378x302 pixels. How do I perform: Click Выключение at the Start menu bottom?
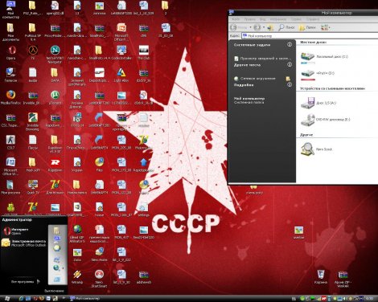[x=54, y=291]
